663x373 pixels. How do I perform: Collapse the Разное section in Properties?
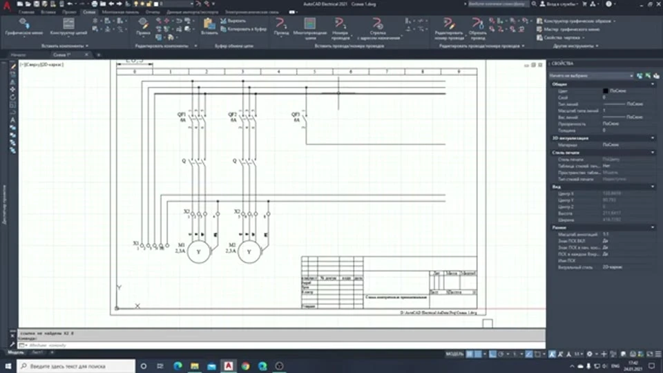pos(653,227)
